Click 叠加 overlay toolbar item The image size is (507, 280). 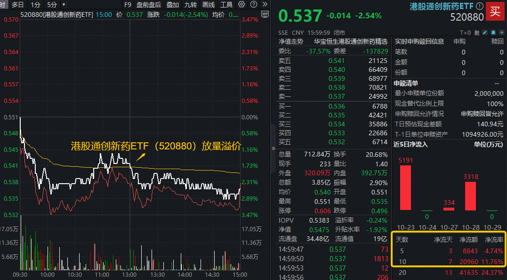173,5
